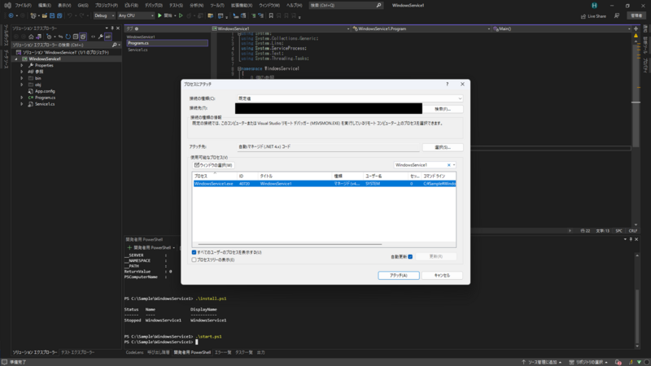Click the Attach (アタッチ) button in the dialog
651x366 pixels.
[x=399, y=276]
